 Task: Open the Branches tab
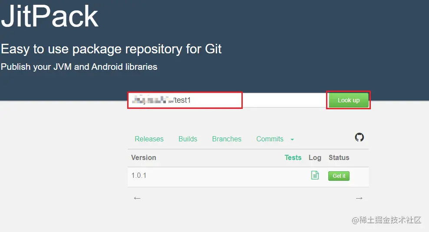227,139
